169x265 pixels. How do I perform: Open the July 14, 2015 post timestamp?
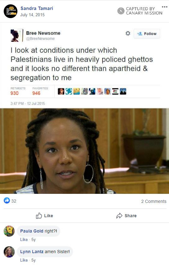coord(32,15)
